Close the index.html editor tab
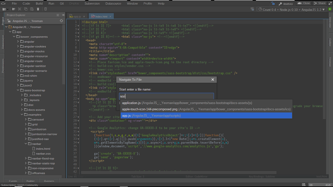 tap(109, 16)
